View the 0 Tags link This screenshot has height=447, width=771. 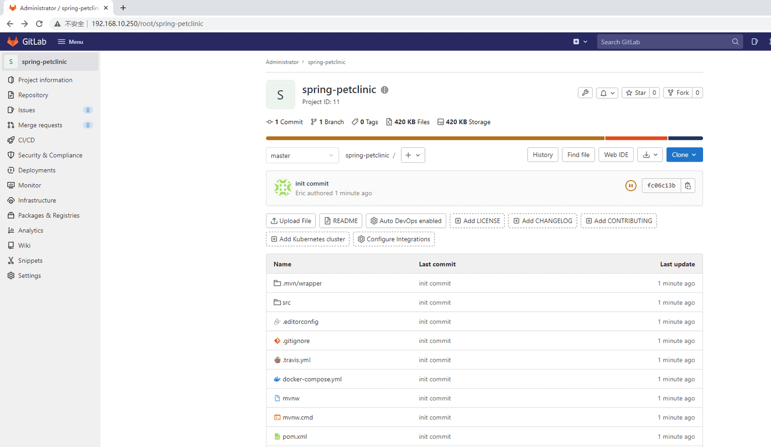[365, 122]
